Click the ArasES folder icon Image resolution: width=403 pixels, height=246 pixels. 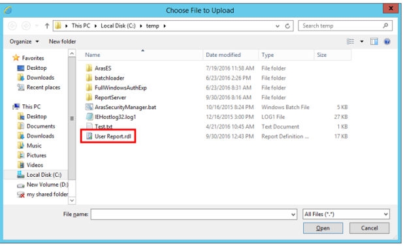click(89, 68)
